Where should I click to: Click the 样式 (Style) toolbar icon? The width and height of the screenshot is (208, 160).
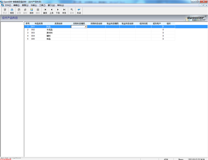click(x=5, y=11)
